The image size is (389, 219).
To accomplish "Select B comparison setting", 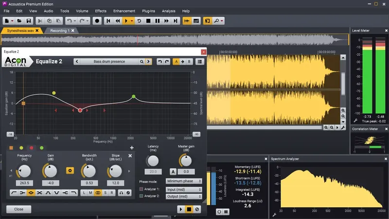I will (189, 62).
